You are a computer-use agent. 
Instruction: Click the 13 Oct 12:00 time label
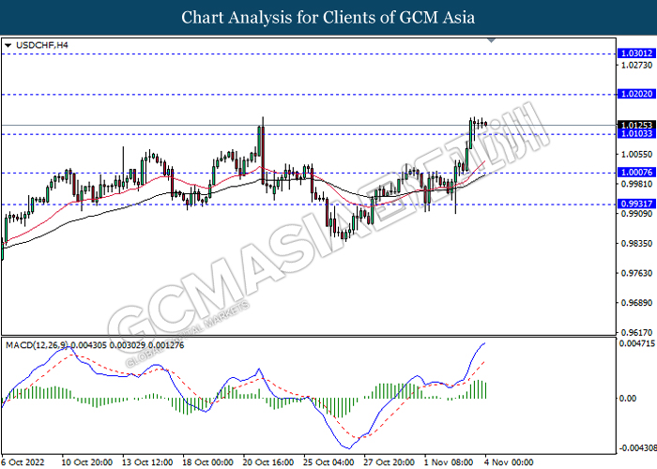click(x=147, y=462)
